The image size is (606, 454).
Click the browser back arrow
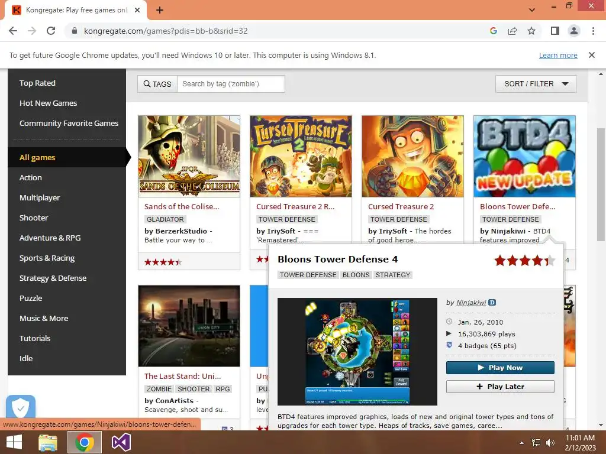click(x=13, y=31)
